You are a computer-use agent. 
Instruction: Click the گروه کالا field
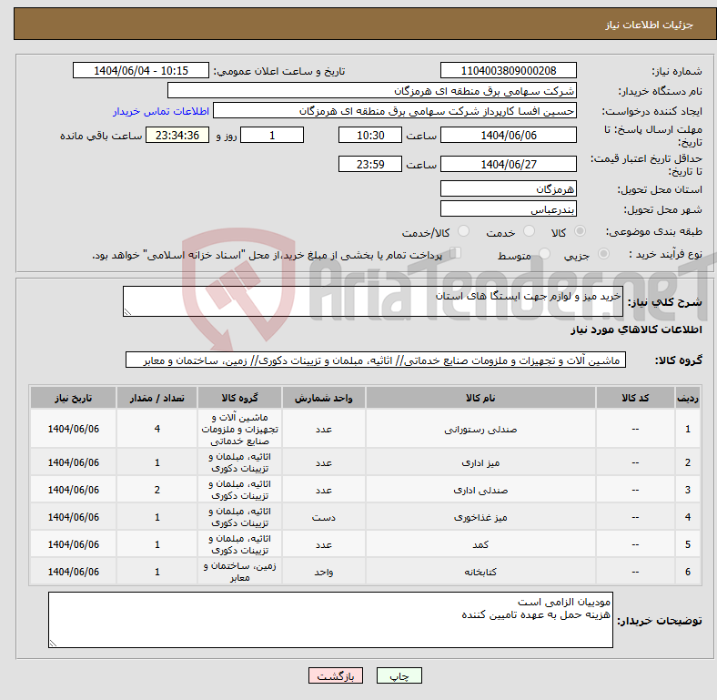376,360
